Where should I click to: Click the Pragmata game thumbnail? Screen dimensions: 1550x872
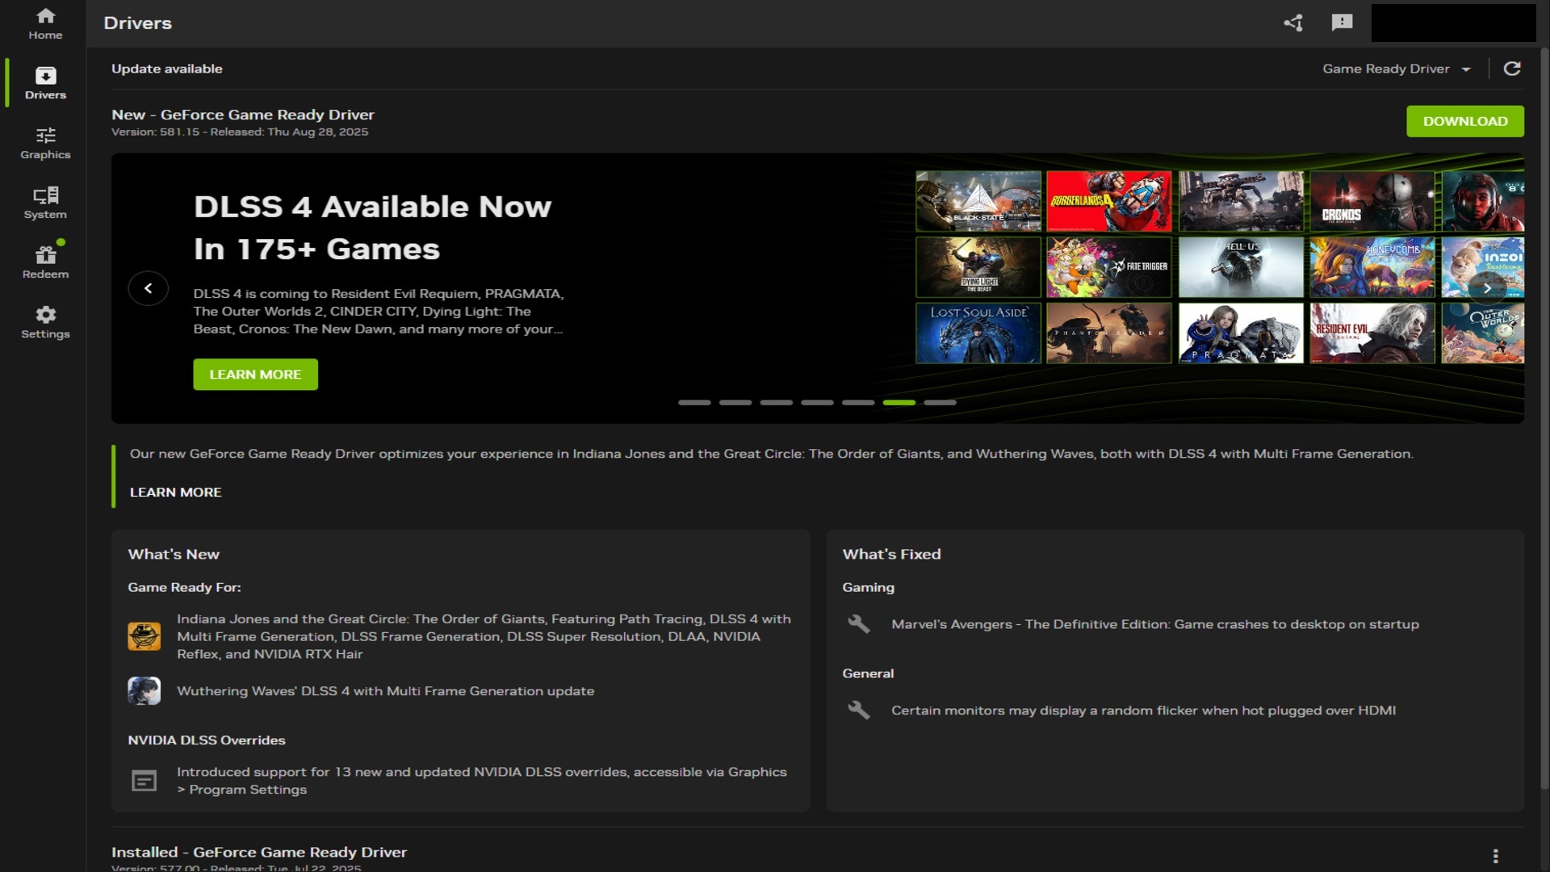[1241, 333]
